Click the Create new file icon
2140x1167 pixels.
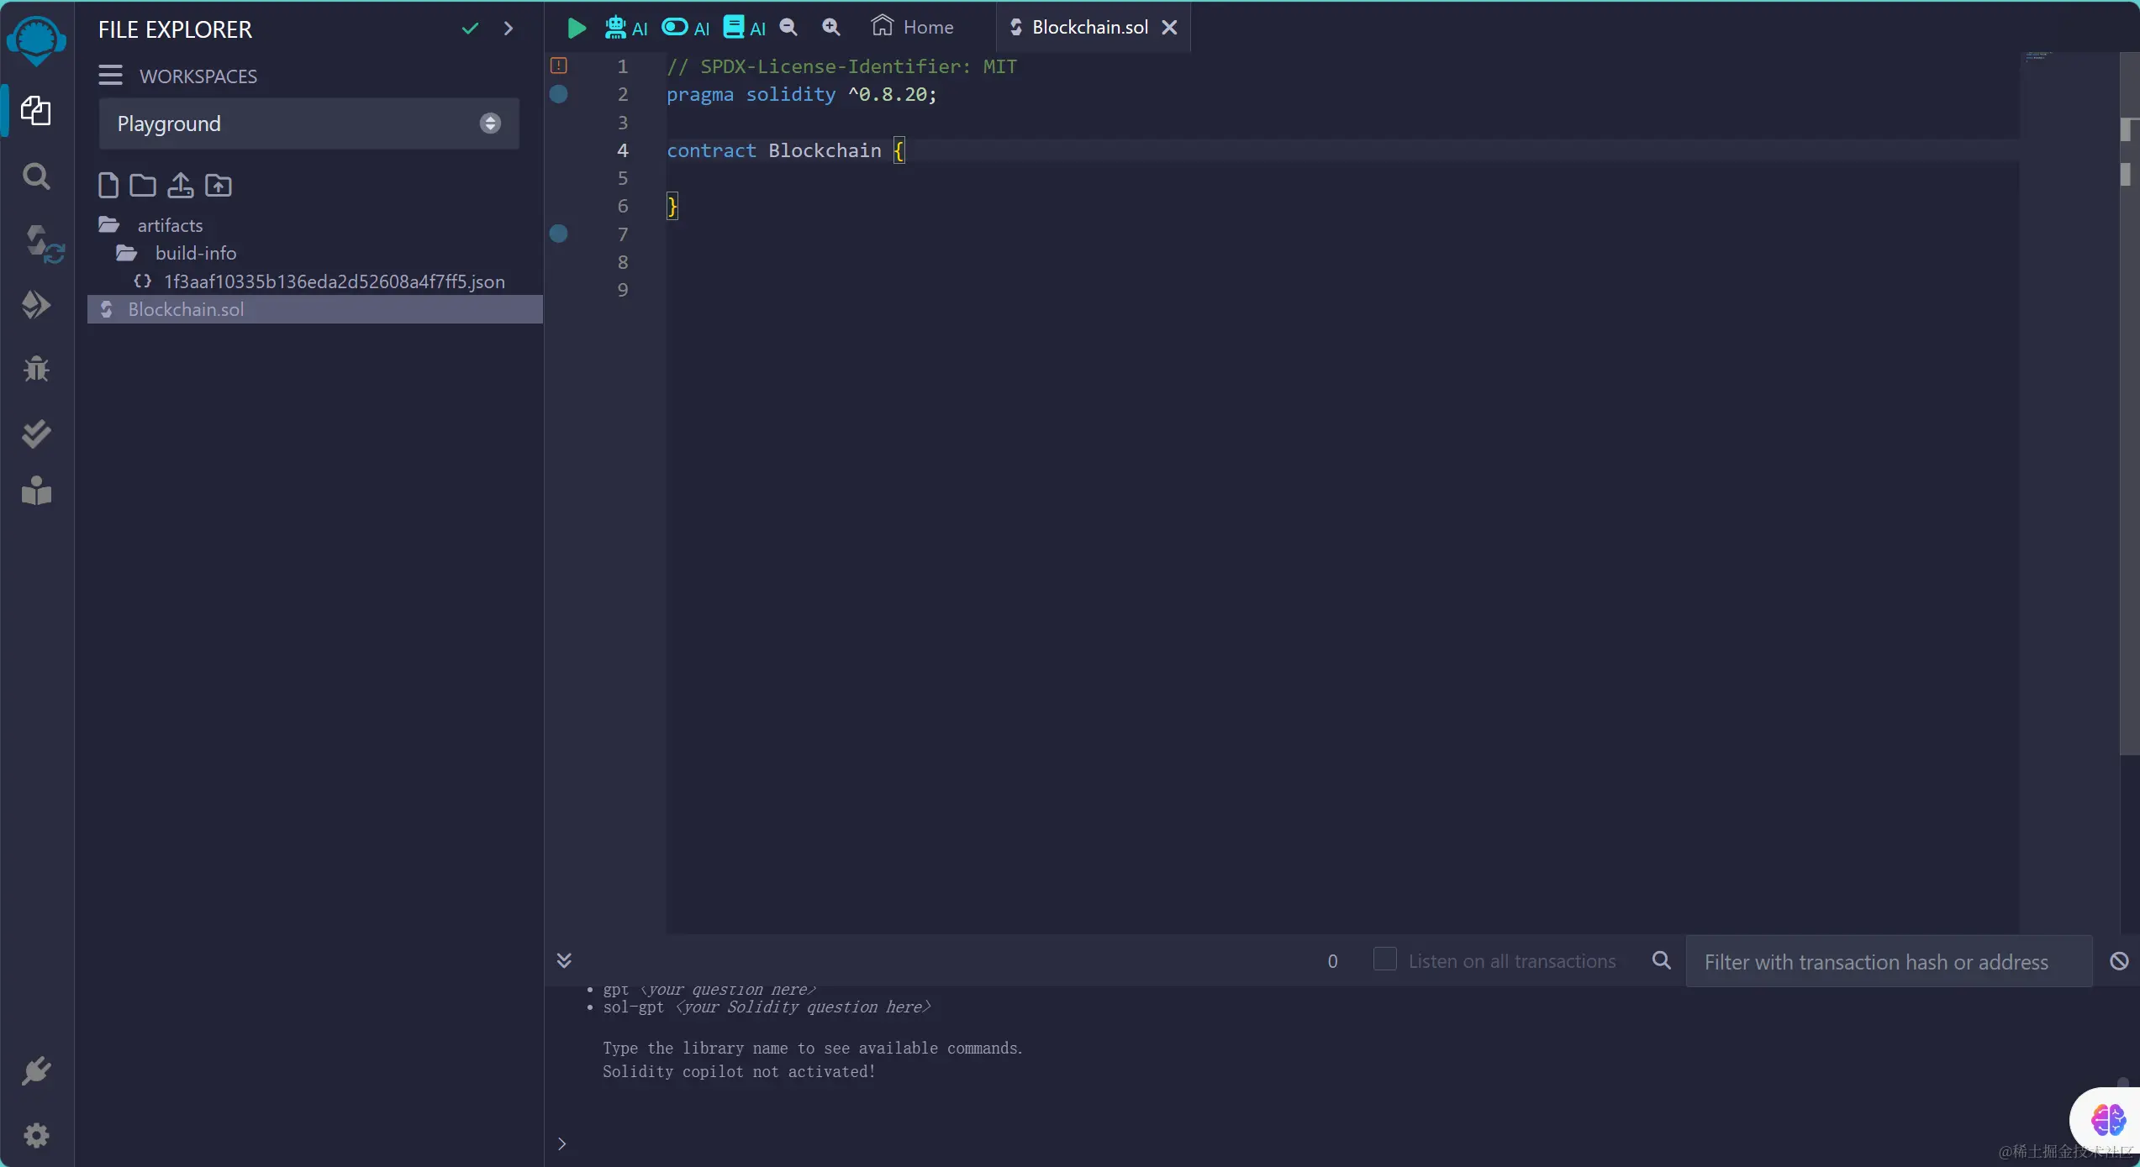pos(108,185)
